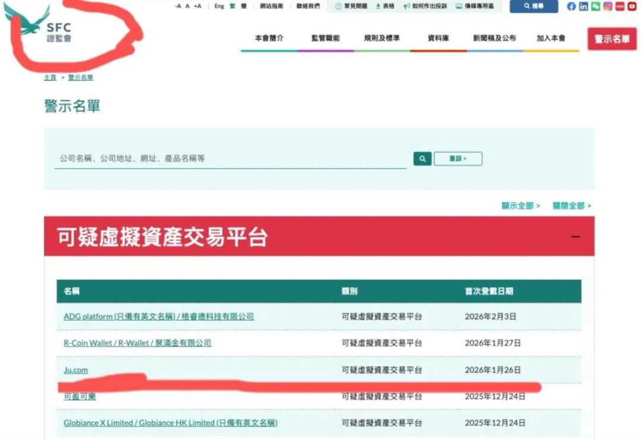Click 警示名單 breadcrumb link
This screenshot has width=642, height=439.
pos(81,77)
